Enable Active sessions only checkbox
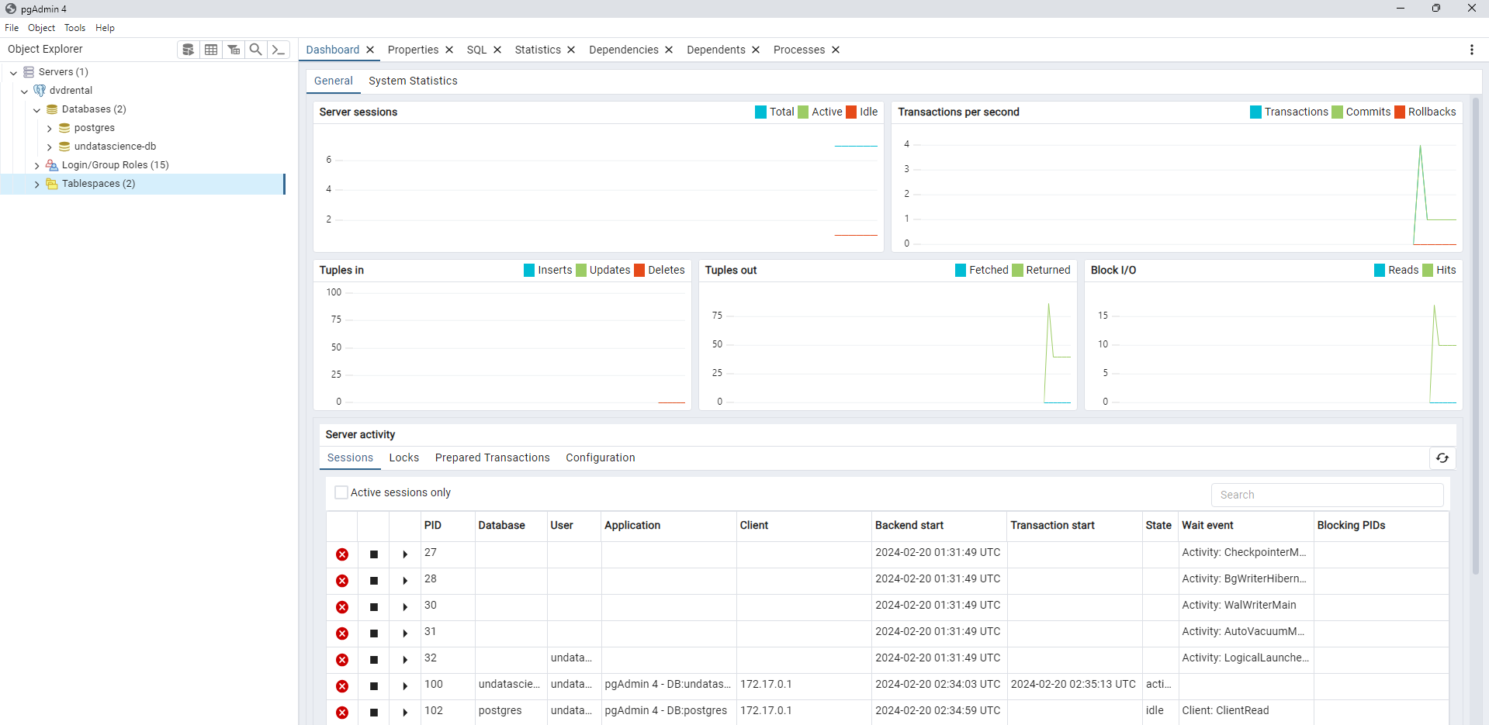This screenshot has width=1489, height=725. pyautogui.click(x=341, y=492)
